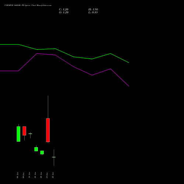Viewport: 184px width, 184px height.
Task: Click the green indicator line
Action: tap(74, 57)
